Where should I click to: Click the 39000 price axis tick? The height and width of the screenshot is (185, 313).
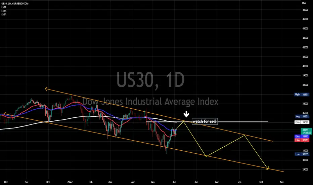click(305, 76)
